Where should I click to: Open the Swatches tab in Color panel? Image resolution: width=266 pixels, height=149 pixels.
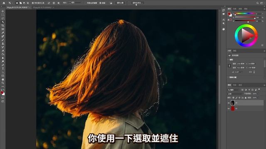[234, 9]
